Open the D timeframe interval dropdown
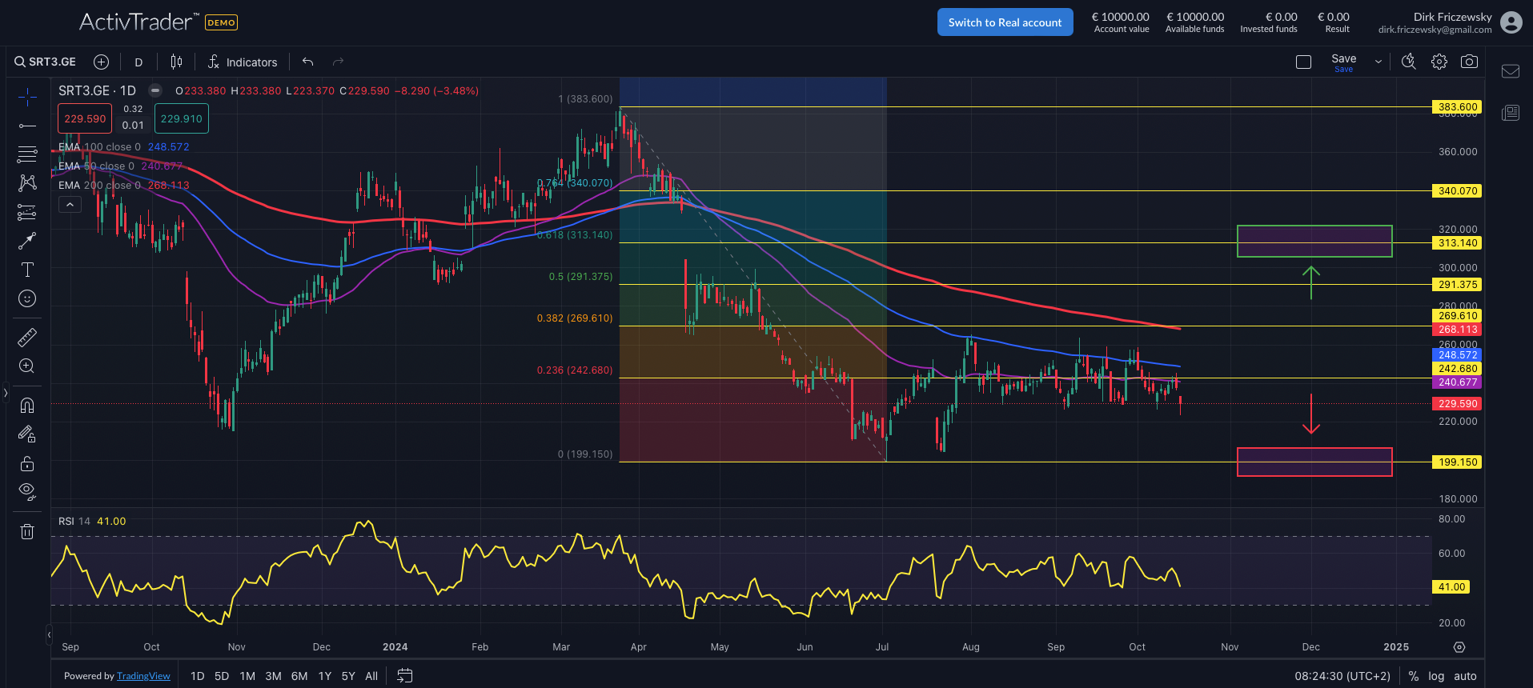This screenshot has height=688, width=1533. pyautogui.click(x=138, y=62)
